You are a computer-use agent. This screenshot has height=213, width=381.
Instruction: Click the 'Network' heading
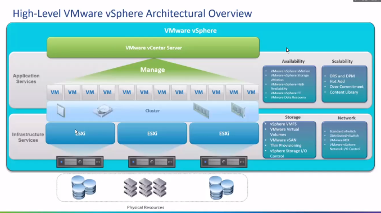[x=347, y=118]
